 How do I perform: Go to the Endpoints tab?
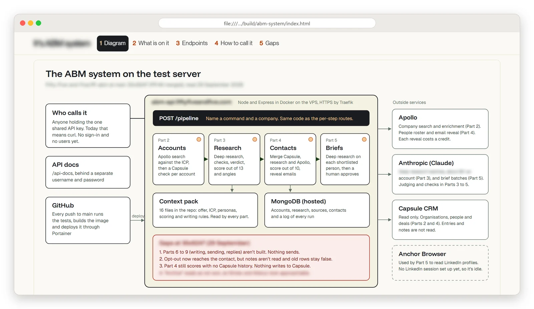point(192,43)
